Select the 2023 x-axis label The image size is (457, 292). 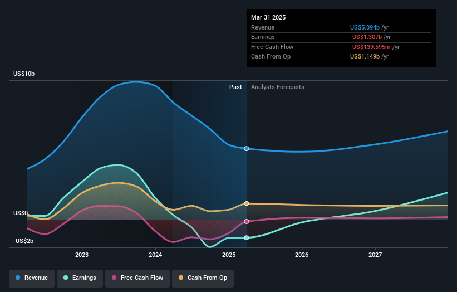pos(82,255)
